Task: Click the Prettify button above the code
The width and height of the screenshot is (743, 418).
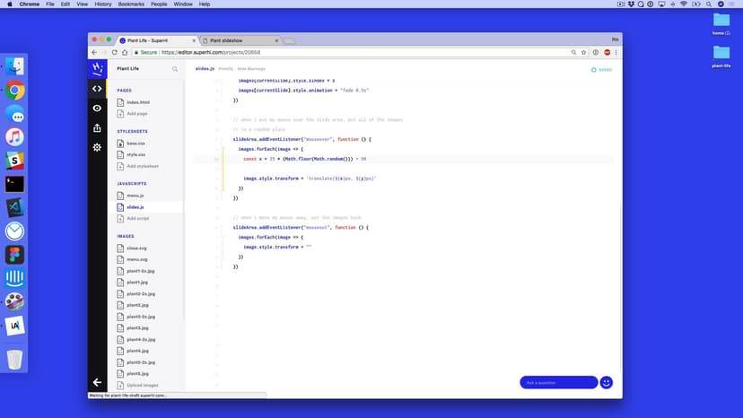Action: pos(226,68)
